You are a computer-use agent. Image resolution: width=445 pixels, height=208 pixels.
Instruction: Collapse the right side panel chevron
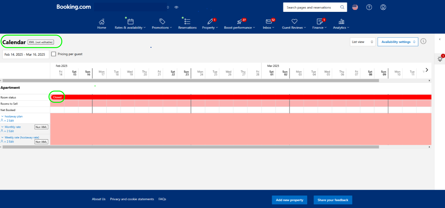(440, 39)
